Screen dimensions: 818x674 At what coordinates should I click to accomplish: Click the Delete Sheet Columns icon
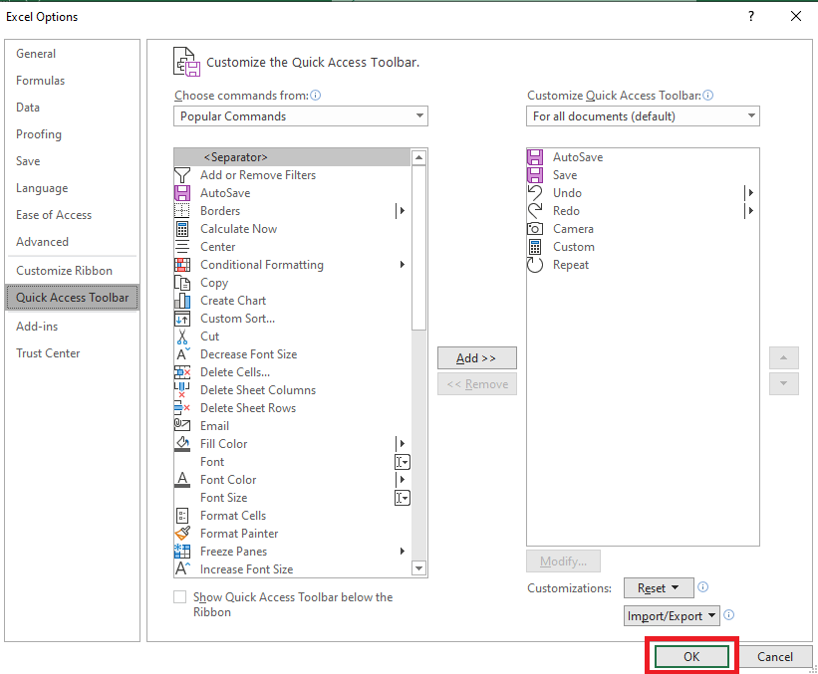pos(182,390)
